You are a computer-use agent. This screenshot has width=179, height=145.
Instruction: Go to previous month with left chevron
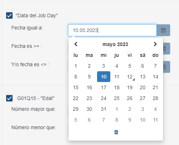tap(76, 44)
